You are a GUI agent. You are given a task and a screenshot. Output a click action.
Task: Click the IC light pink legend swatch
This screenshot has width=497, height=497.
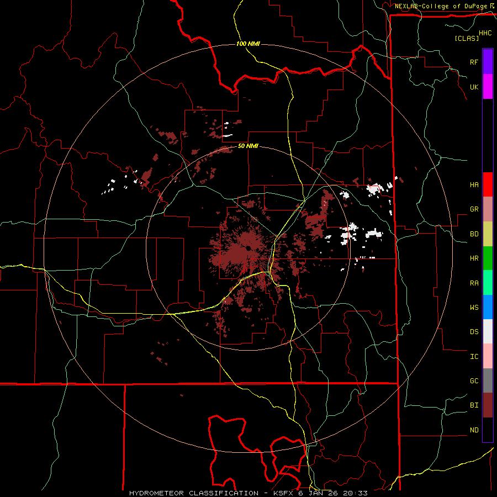point(488,356)
